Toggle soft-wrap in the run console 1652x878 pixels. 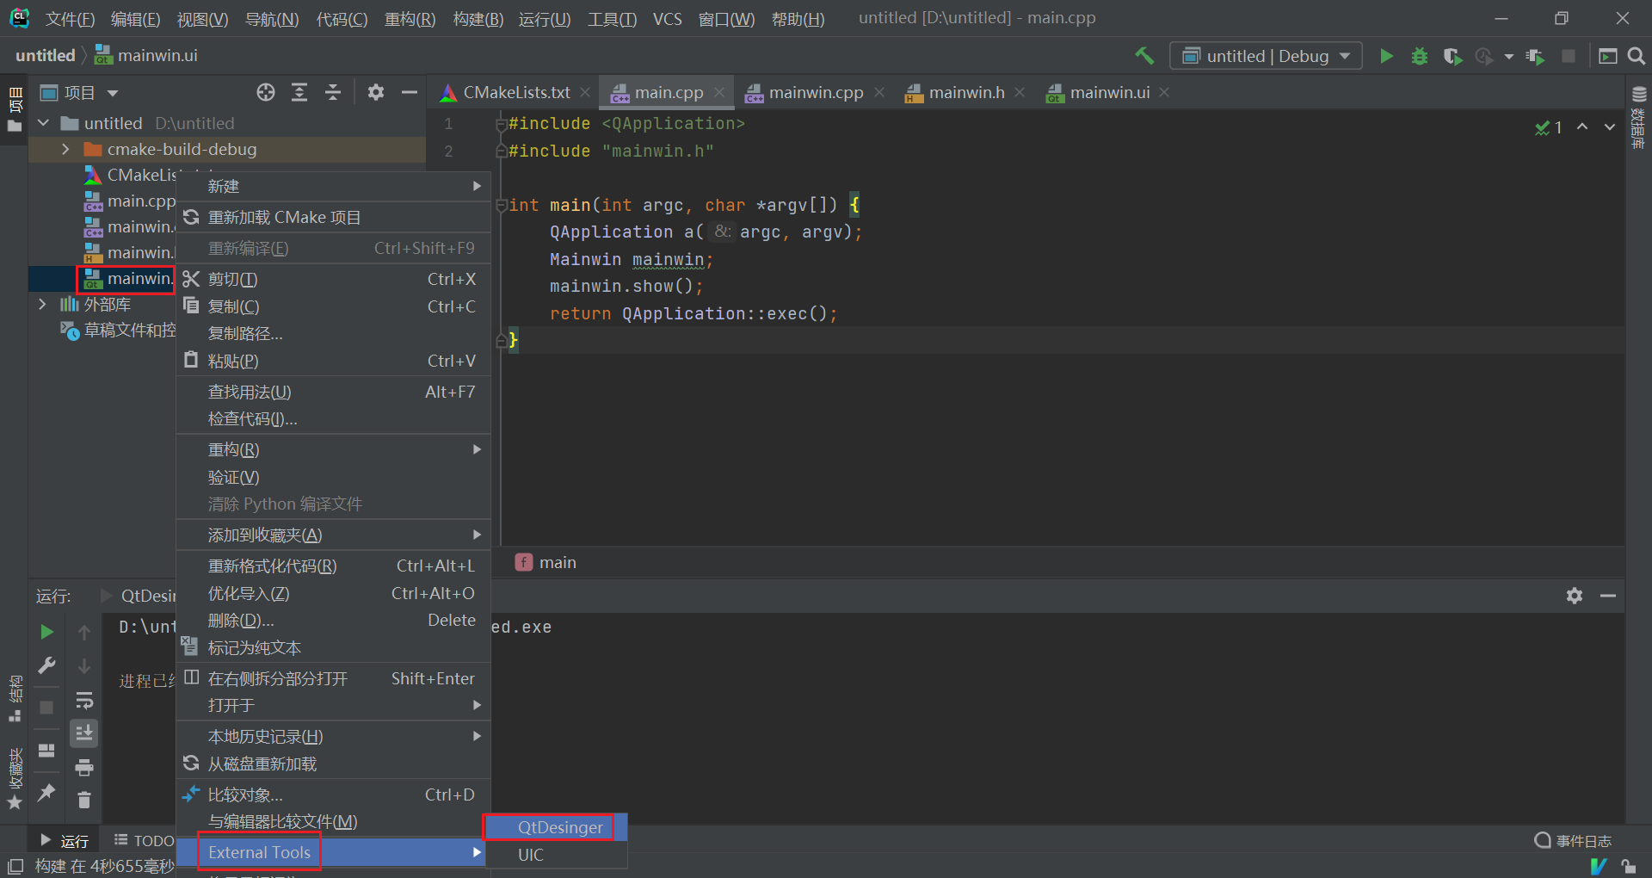[84, 701]
